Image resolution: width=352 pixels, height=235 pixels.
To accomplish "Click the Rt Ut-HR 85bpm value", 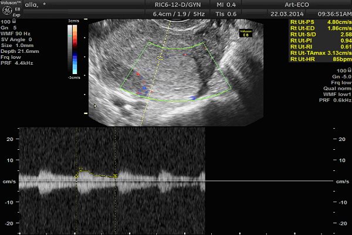I will tap(320, 59).
